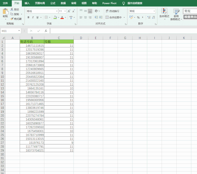Increase decimal places icon

click(x=149, y=17)
